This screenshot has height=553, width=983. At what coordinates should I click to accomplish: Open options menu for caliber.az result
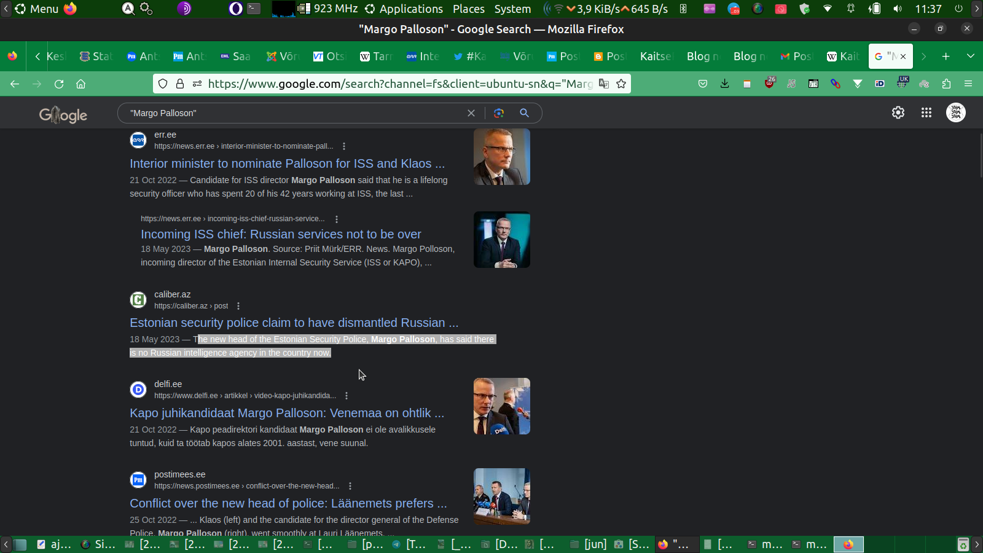(x=238, y=306)
